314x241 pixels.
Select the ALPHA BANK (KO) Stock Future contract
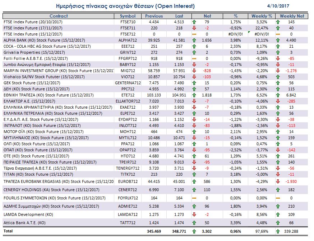(x=44, y=40)
